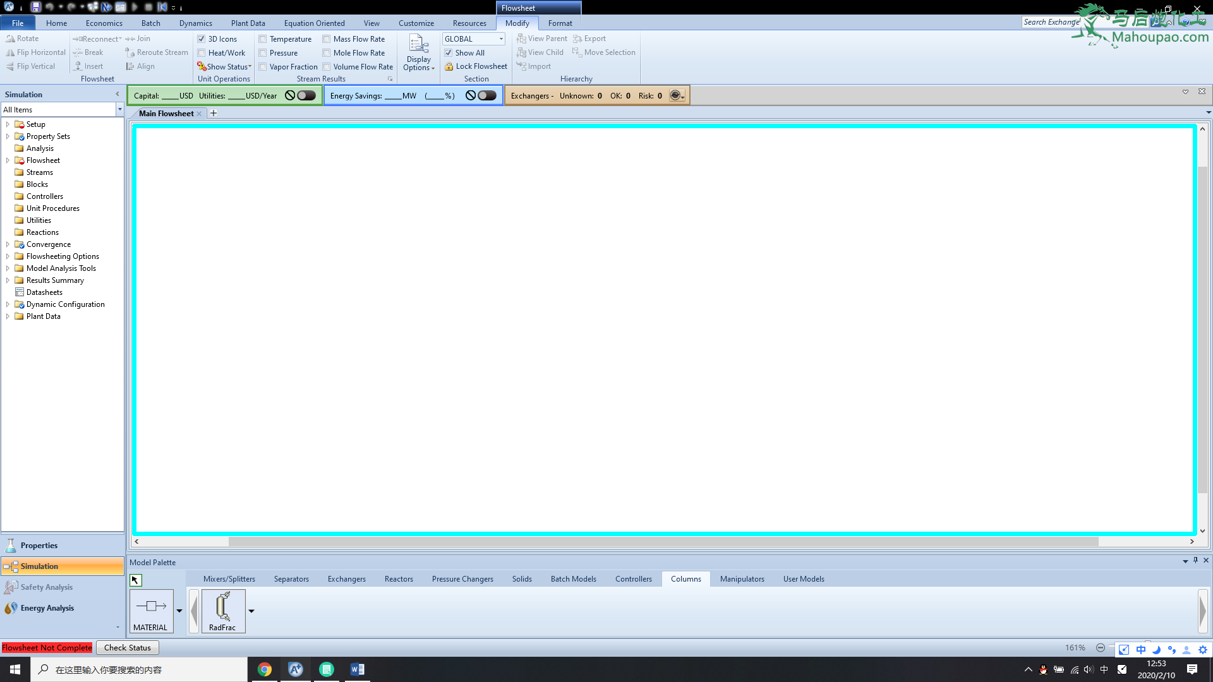Uncheck the 3D Icons checkbox
This screenshot has width=1213, height=682.
[x=202, y=39]
